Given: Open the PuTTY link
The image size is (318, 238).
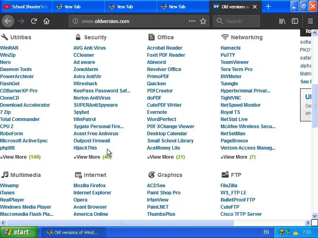Looking at the screenshot, I should 228,55.
